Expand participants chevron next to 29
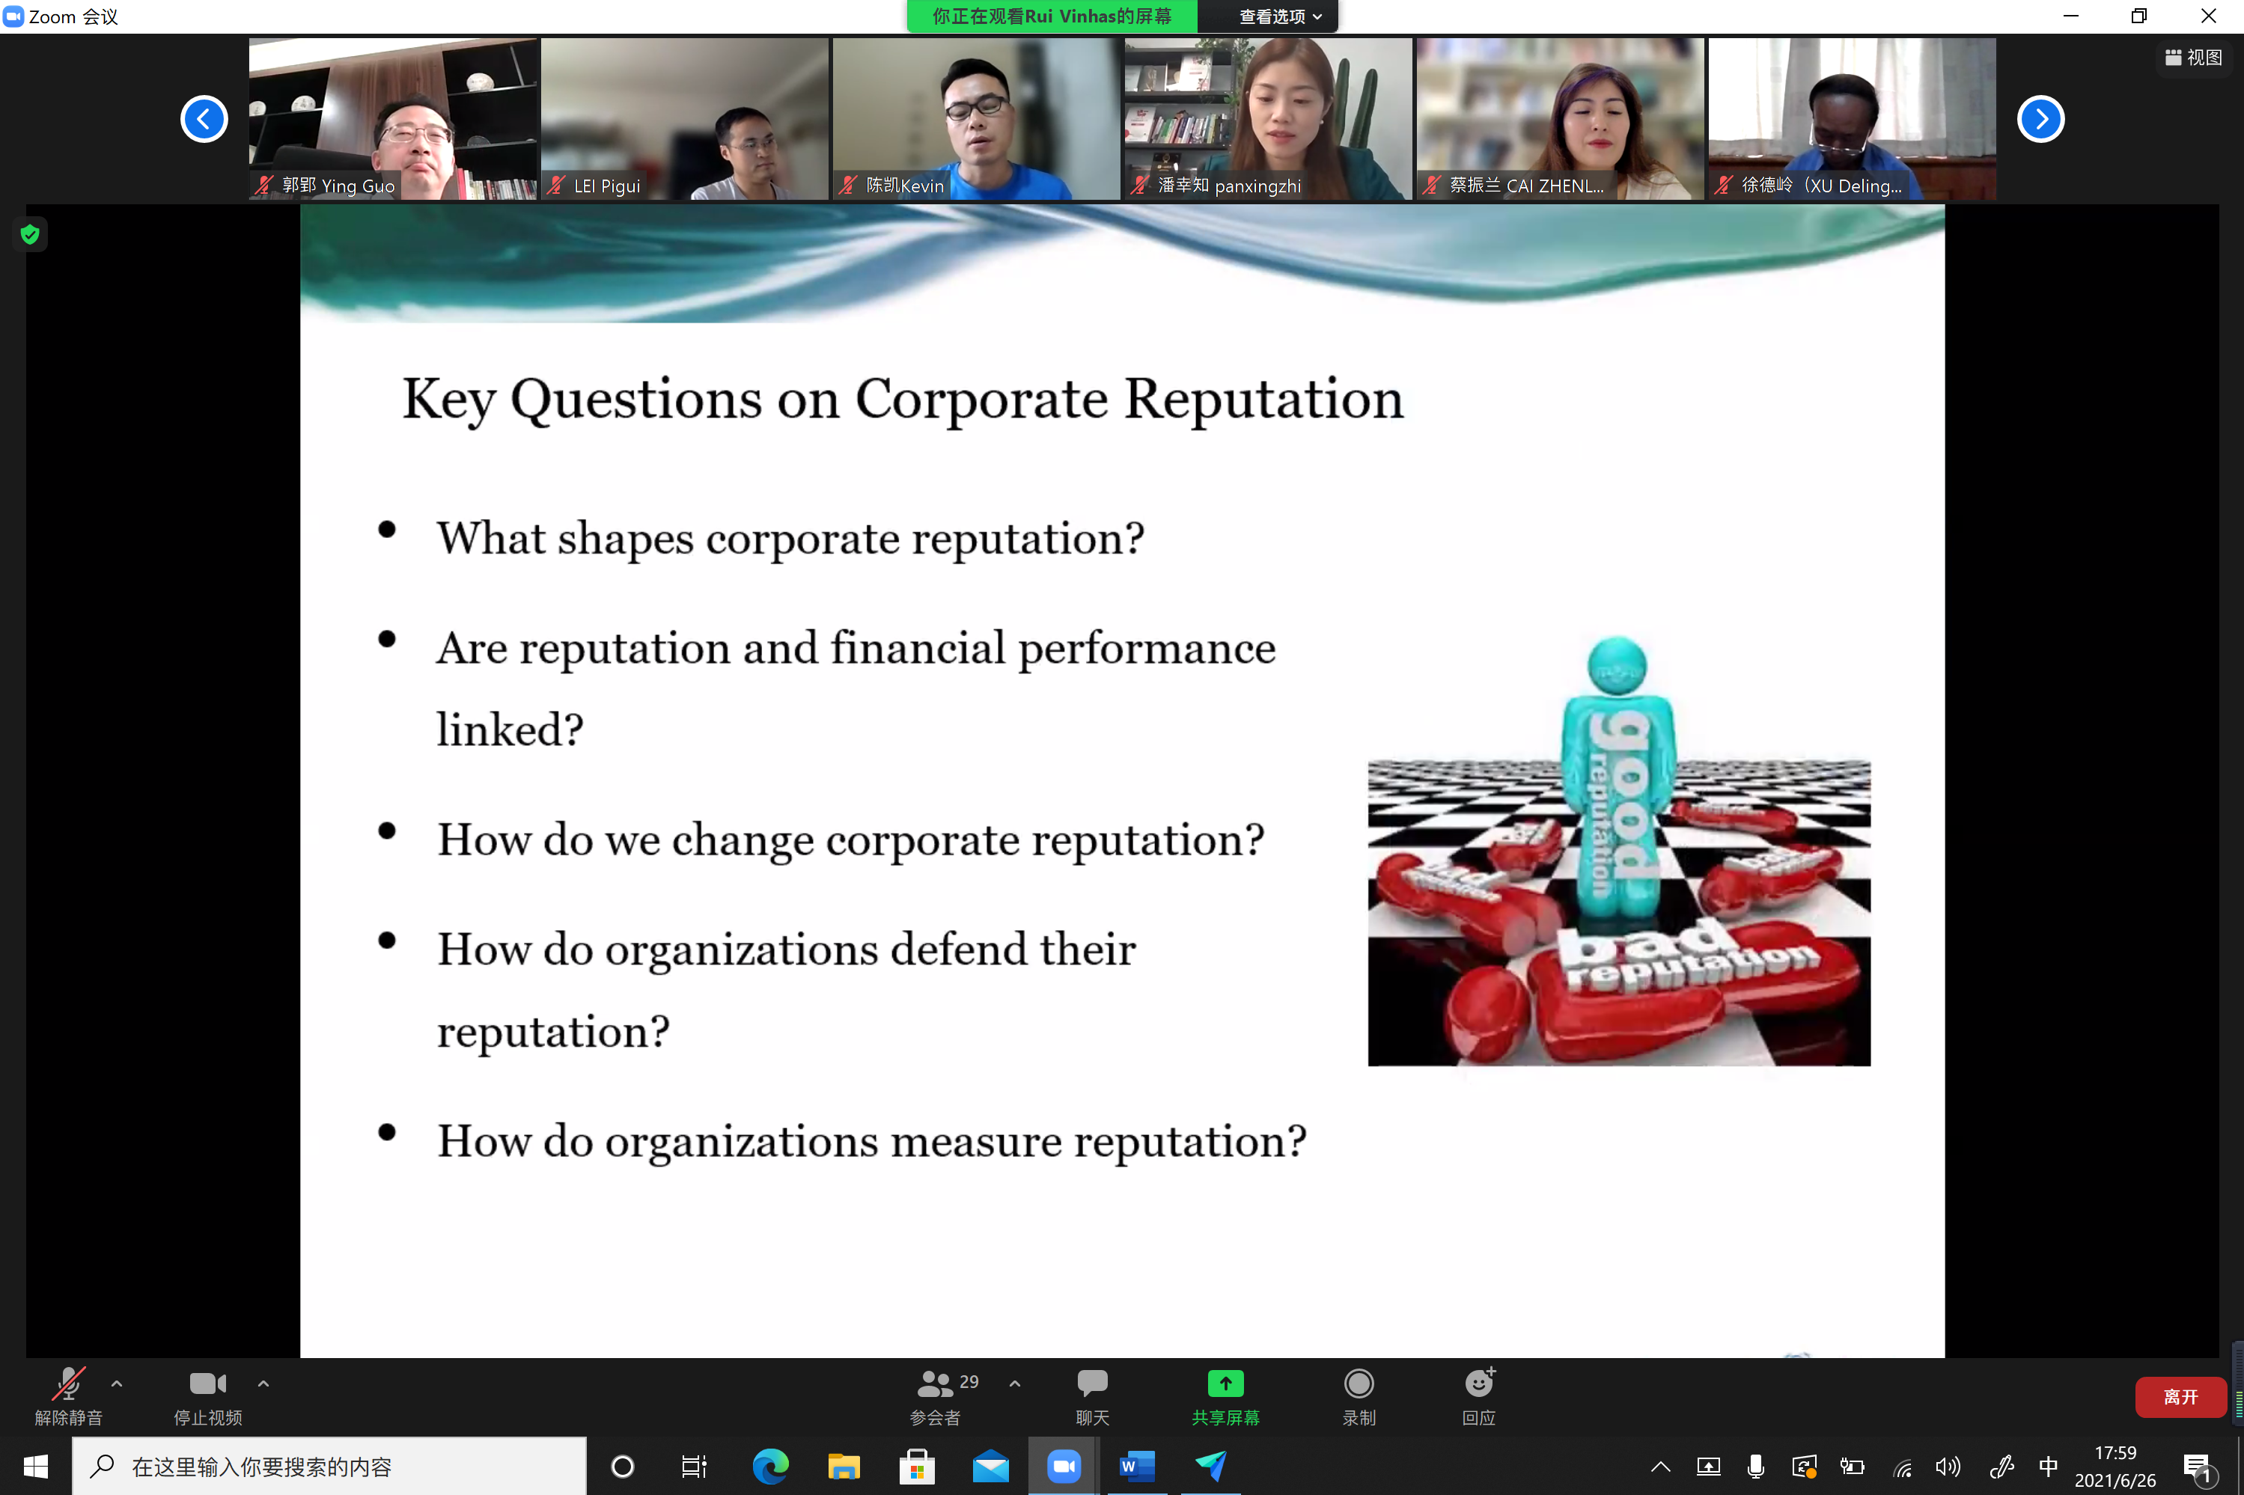The image size is (2244, 1495). click(1015, 1383)
